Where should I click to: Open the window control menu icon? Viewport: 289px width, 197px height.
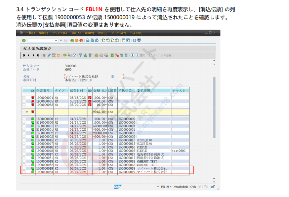(22, 33)
